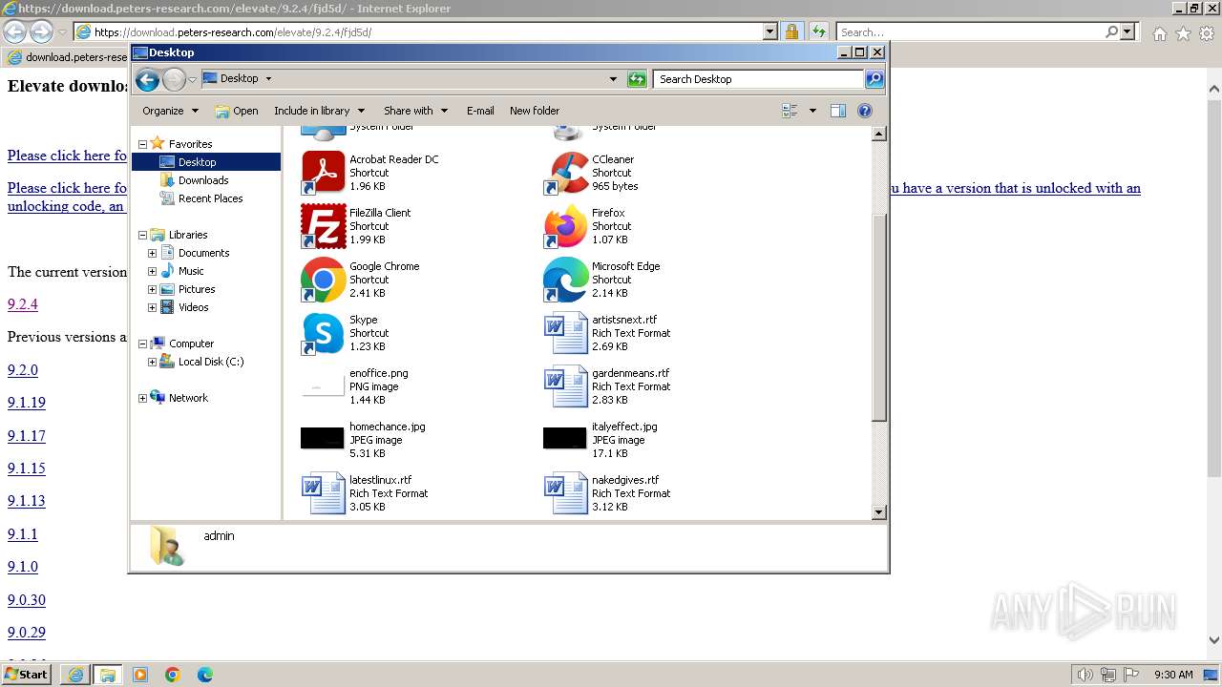This screenshot has height=687, width=1222.
Task: Open the 9.2.0 version link
Action: pyautogui.click(x=23, y=370)
